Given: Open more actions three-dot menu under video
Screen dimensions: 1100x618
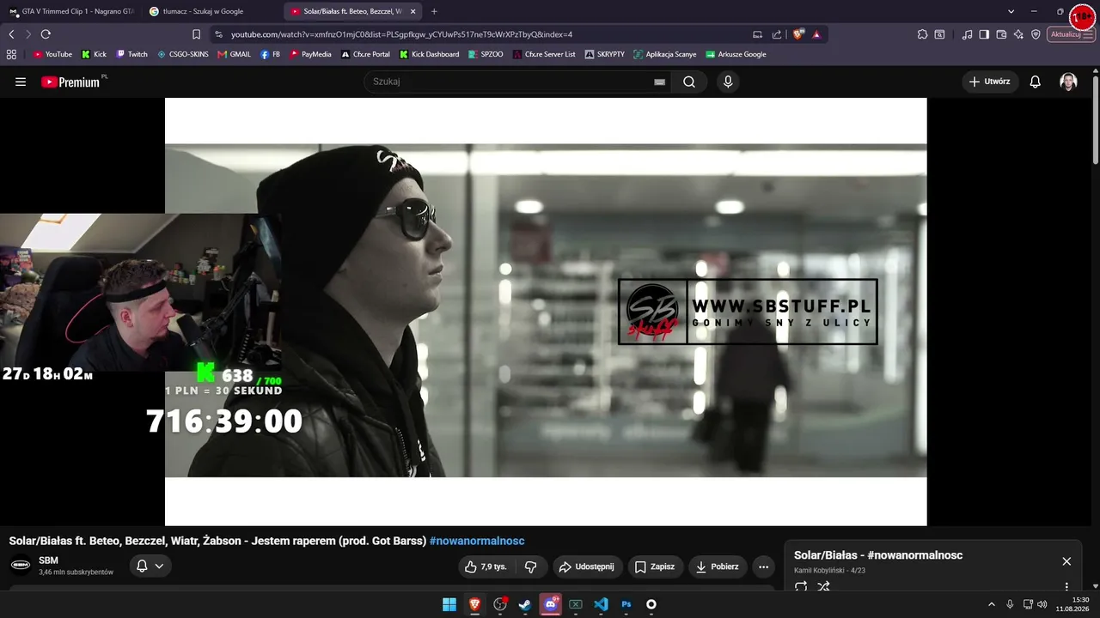Looking at the screenshot, I should pyautogui.click(x=763, y=566).
